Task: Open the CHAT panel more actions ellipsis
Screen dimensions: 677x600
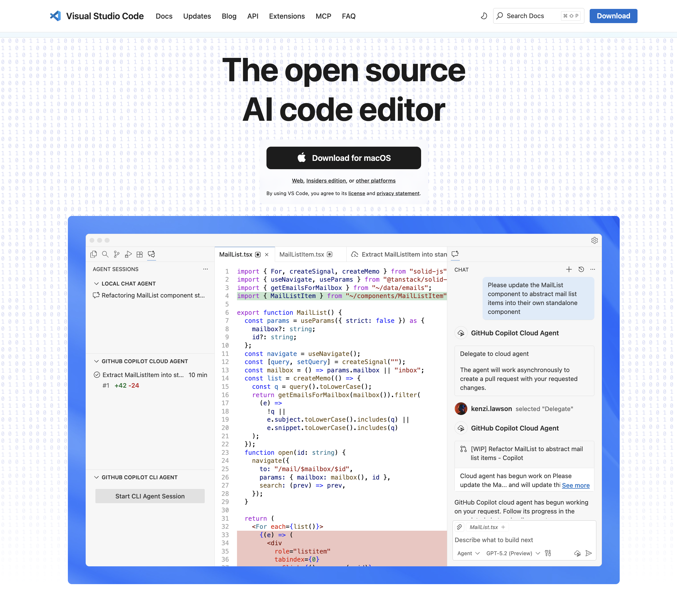Action: (592, 269)
